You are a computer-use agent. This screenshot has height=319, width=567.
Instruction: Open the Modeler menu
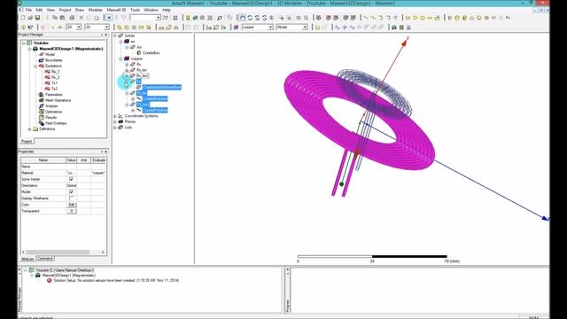96,10
